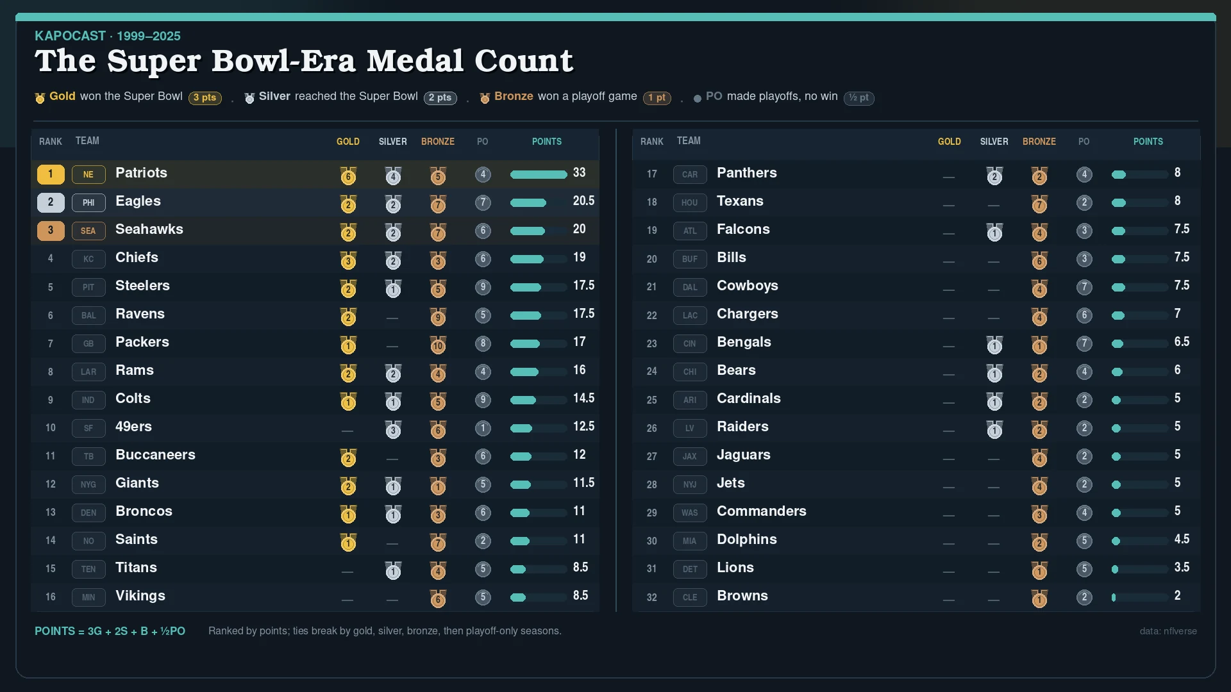Click the SEA team abbreviation badge
Screen dimensions: 1231x692
click(88, 231)
